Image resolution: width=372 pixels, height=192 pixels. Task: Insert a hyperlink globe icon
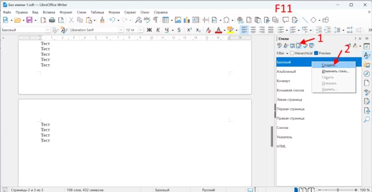pyautogui.click(x=240, y=20)
